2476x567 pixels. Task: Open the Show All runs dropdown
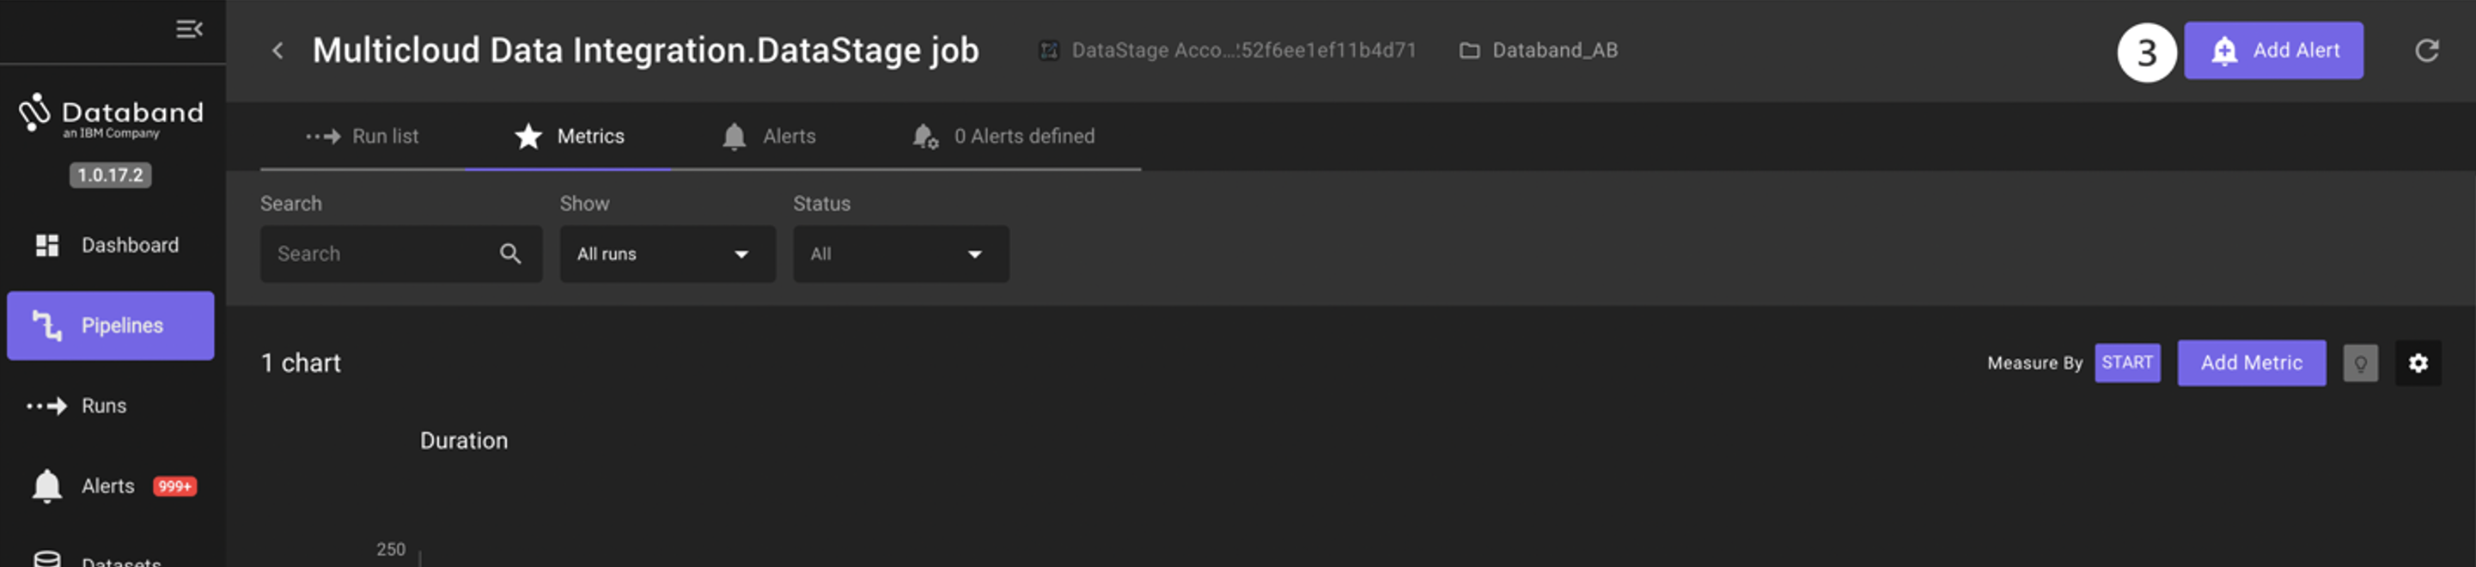(668, 253)
